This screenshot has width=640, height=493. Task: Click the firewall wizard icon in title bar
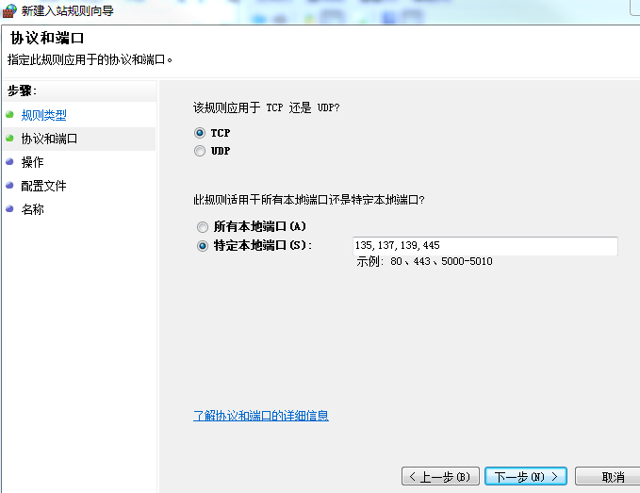click(9, 11)
